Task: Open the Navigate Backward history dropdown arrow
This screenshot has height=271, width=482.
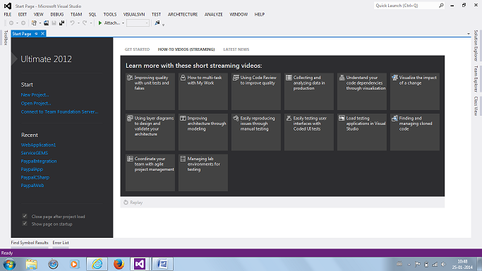Action: coord(17,23)
